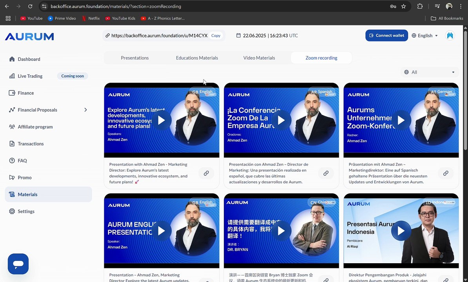
Task: Click the Promo megaphone icon
Action: point(12,177)
